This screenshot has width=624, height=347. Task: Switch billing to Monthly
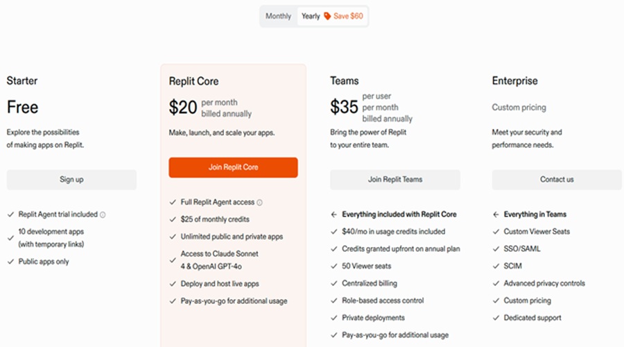point(278,17)
